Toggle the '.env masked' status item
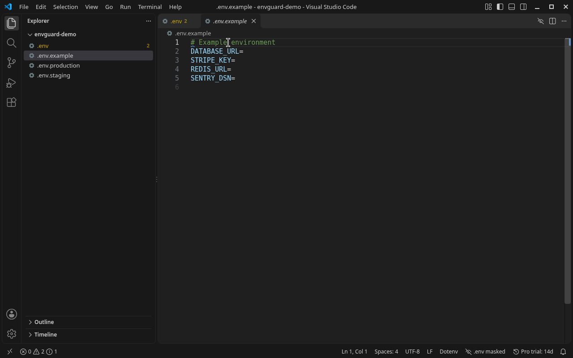 pos(485,352)
